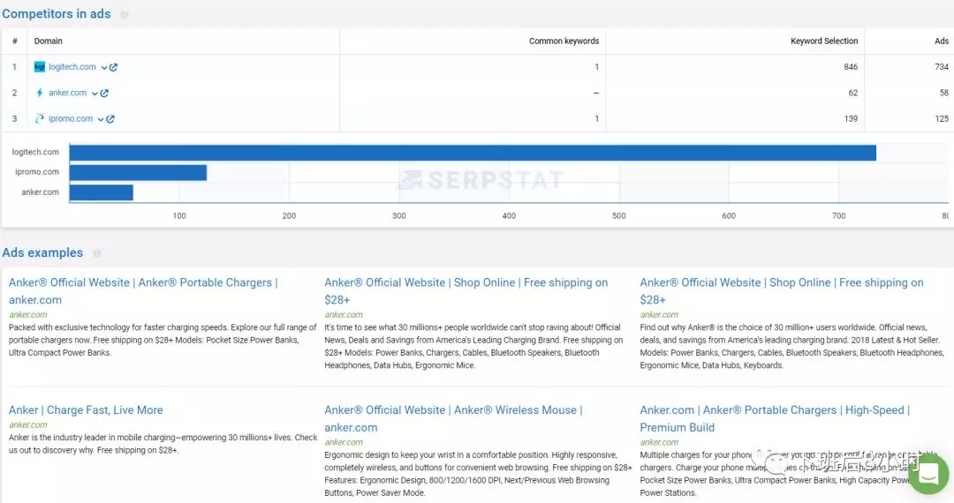Sort table by Keyword Selection column header

[823, 41]
